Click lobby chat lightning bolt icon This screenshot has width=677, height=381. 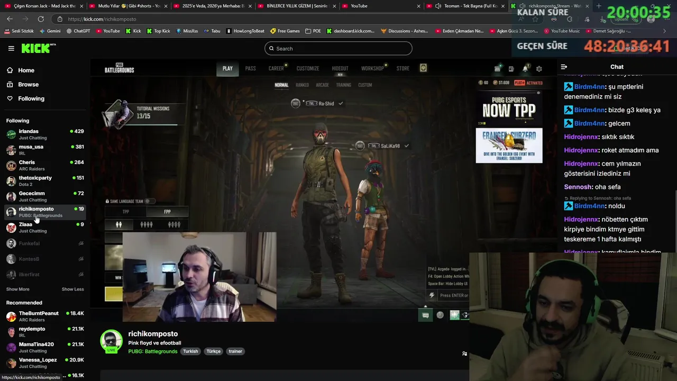[432, 295]
